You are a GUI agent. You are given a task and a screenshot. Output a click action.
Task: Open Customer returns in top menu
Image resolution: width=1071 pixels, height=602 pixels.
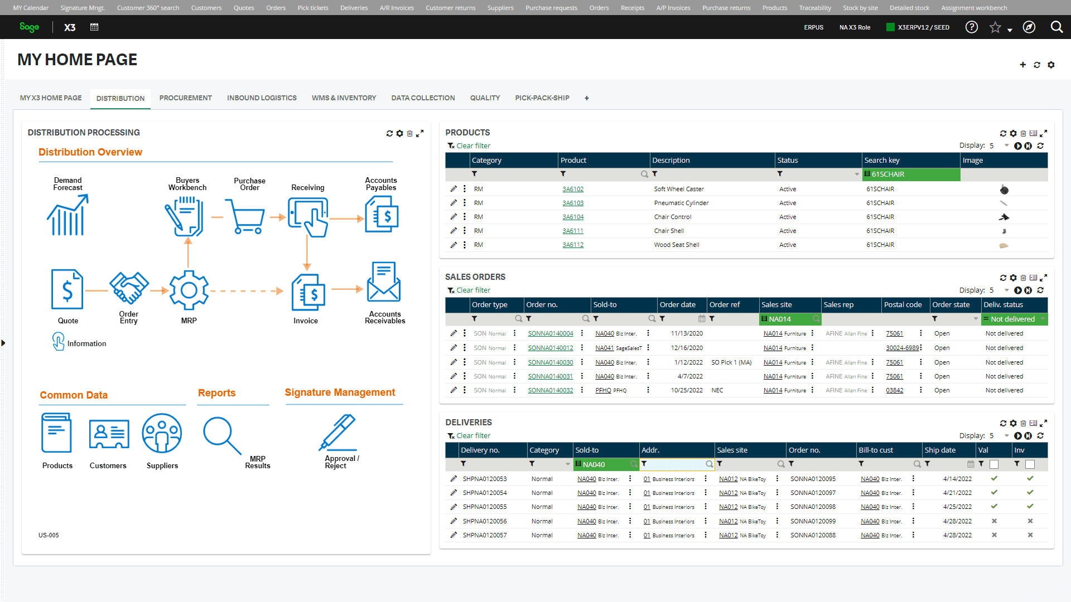click(450, 8)
